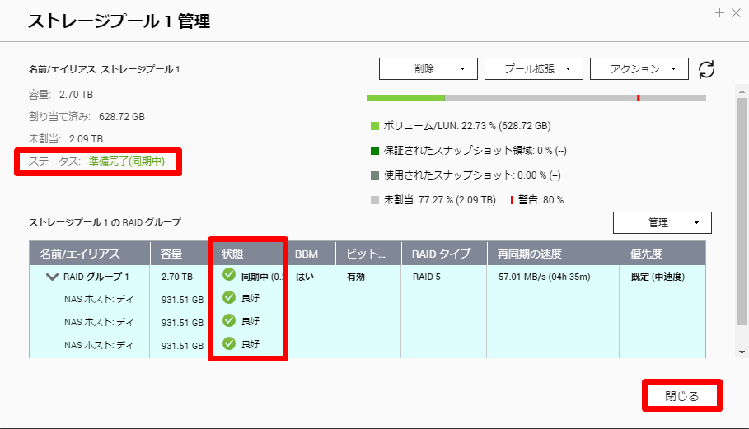
Task: Click first 良好 status check icon
Action: coord(229,298)
